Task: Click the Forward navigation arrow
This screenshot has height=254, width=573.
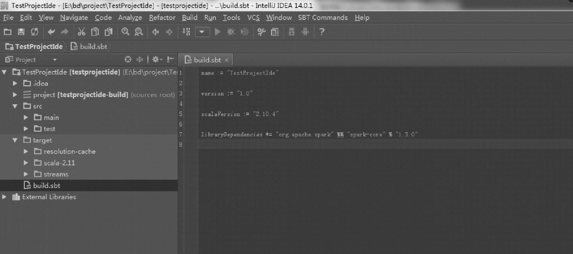Action: (x=169, y=32)
